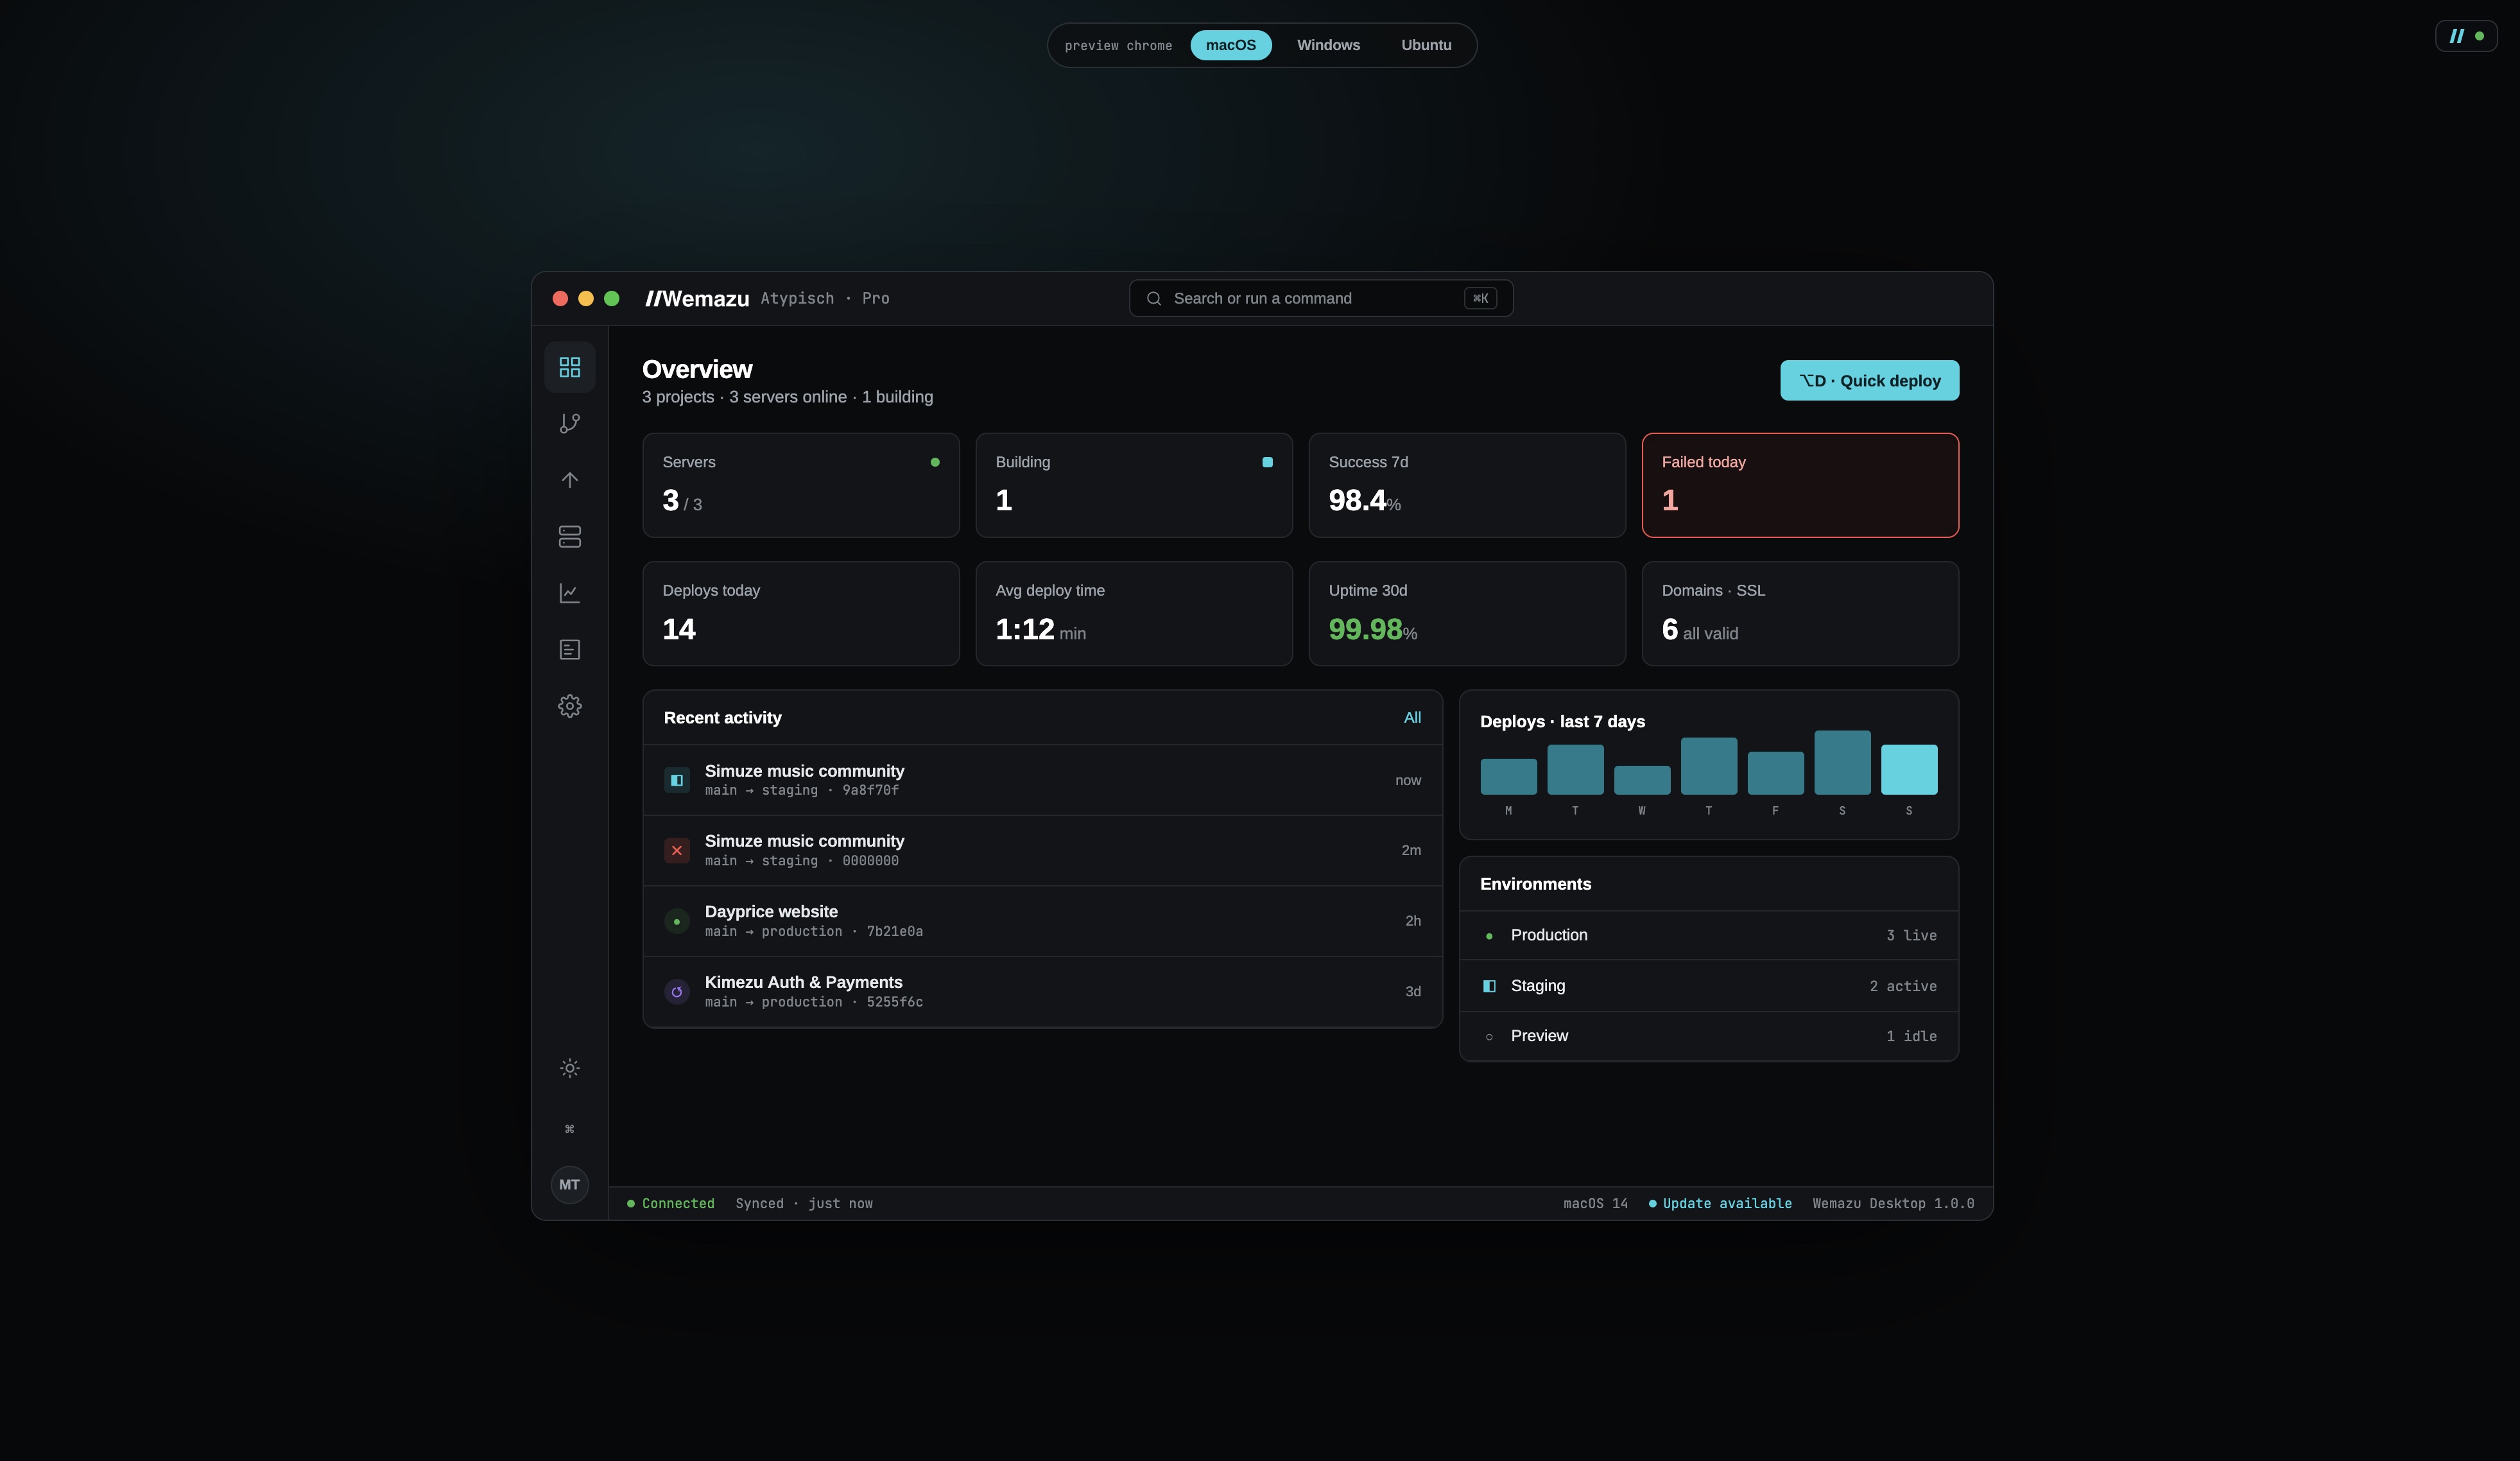Click the success icon for Dayprice website
This screenshot has height=1461, width=2520.
(x=677, y=922)
